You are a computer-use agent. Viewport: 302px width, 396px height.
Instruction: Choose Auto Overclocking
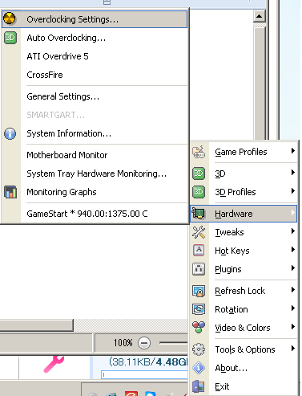[x=95, y=38]
